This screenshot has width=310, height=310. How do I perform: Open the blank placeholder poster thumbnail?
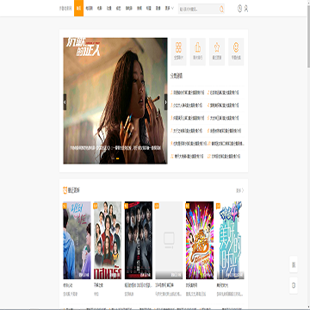(x=169, y=240)
